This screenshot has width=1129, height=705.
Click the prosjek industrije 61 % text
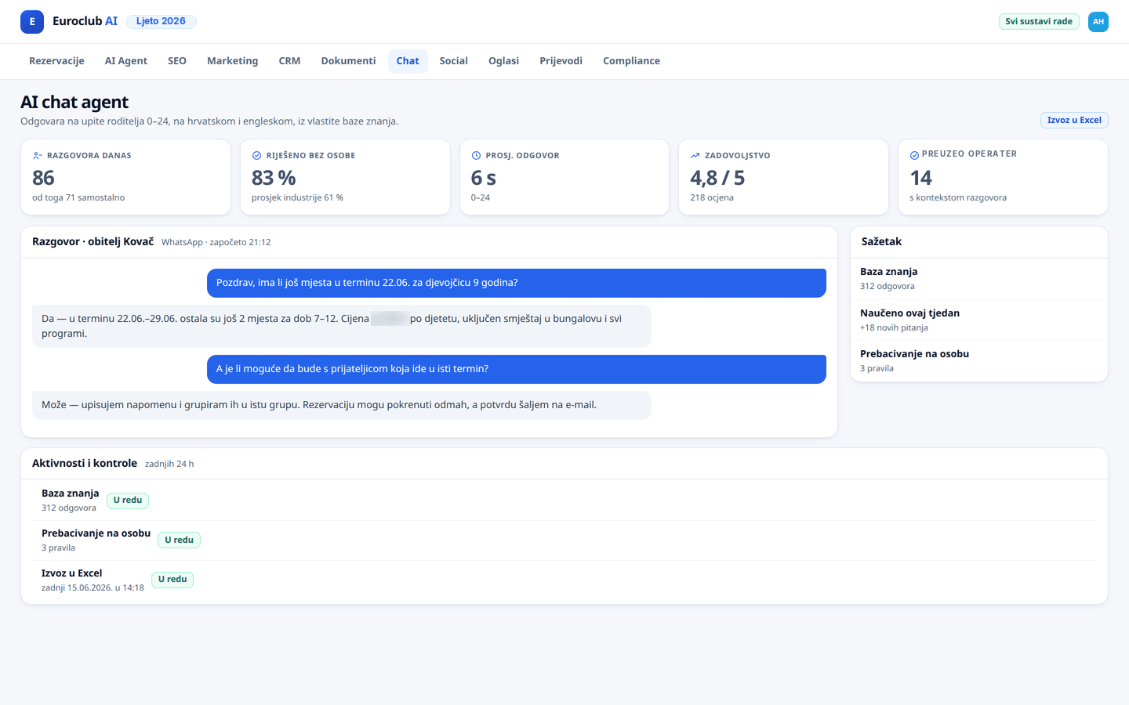click(297, 197)
